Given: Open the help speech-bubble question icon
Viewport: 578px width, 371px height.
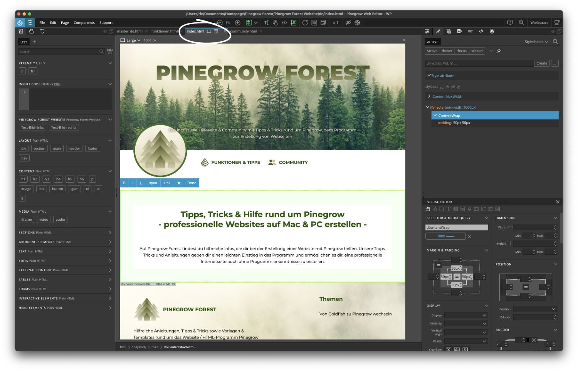Looking at the screenshot, I should [x=510, y=23].
